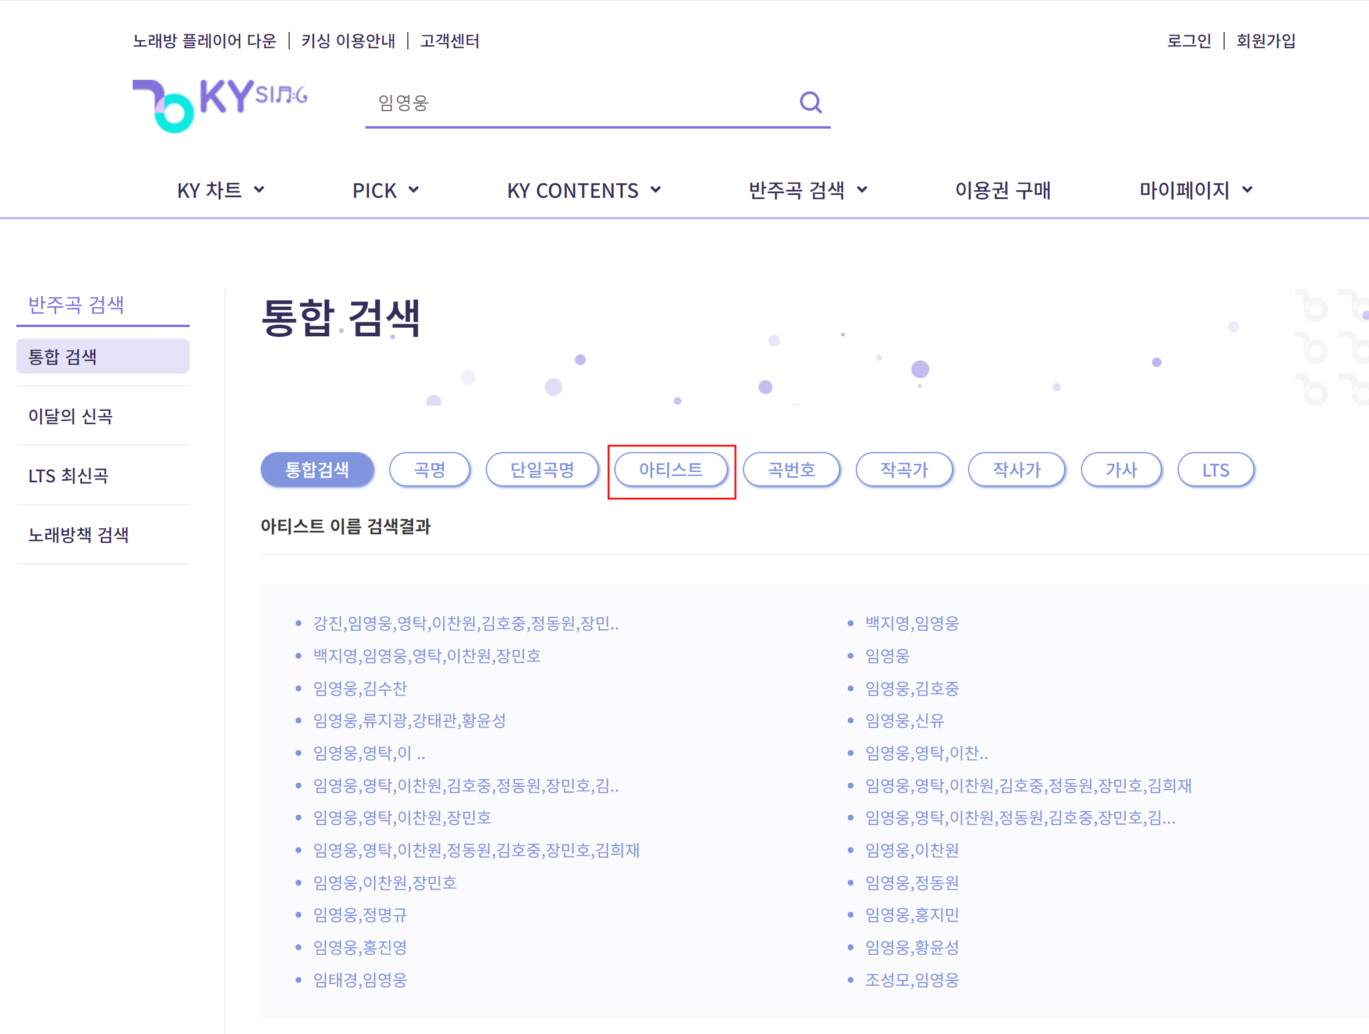Screen dimensions: 1369x1034
Task: Select the 가사 filter pill
Action: point(1122,470)
